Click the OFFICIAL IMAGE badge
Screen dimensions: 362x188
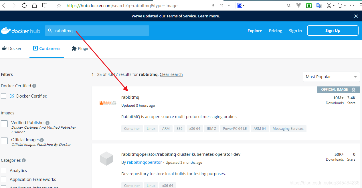click(338, 90)
